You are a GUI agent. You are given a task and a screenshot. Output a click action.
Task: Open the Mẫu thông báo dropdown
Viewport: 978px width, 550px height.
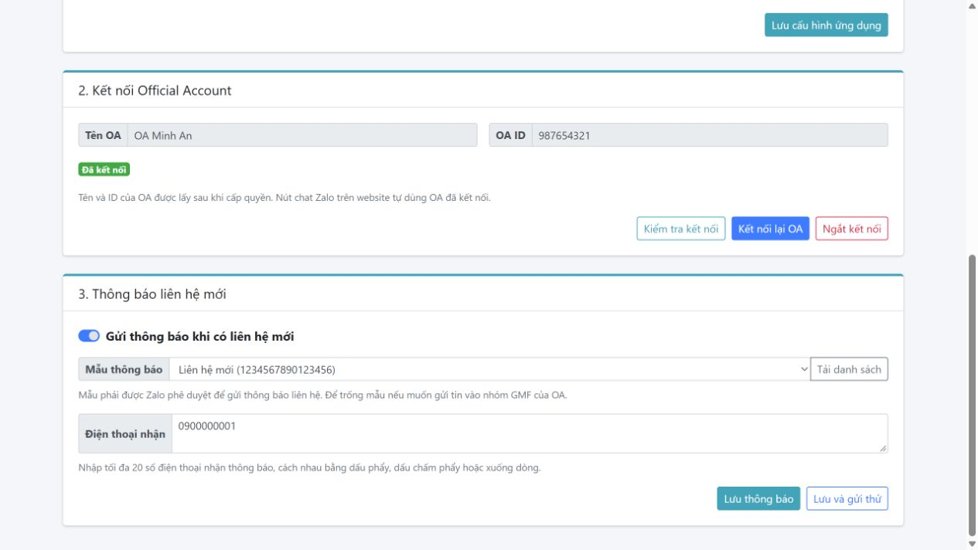[x=489, y=369]
